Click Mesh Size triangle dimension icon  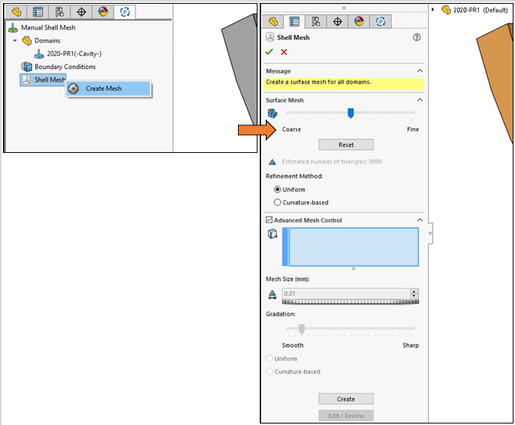coord(273,295)
